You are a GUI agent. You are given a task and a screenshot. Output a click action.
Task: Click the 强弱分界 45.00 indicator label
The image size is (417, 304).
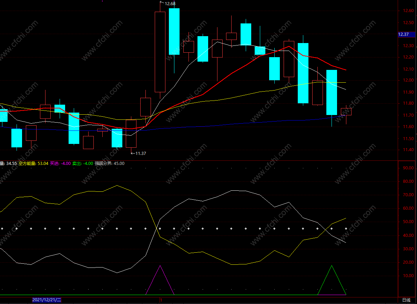110,164
